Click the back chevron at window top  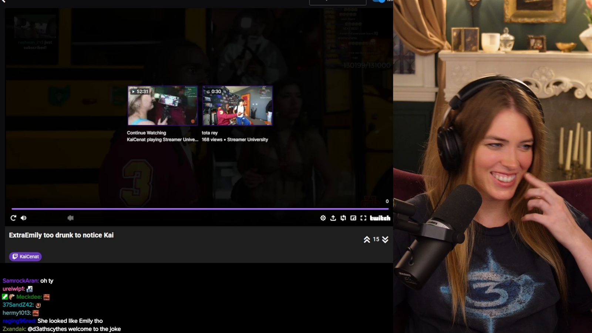tap(4, 1)
